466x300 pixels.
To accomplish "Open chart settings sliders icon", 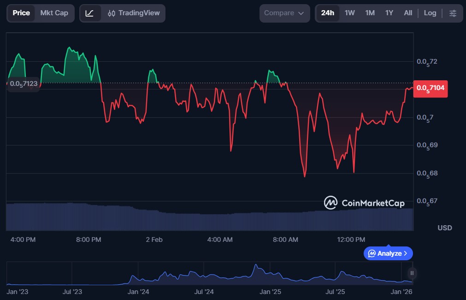I will (x=453, y=13).
